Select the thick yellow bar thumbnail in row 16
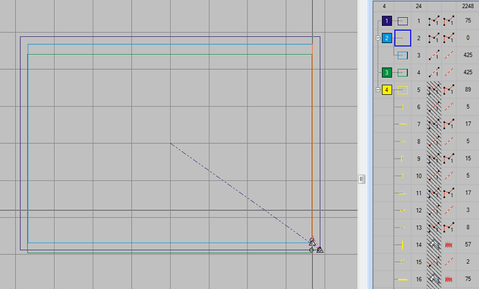This screenshot has width=479, height=289. [x=402, y=279]
